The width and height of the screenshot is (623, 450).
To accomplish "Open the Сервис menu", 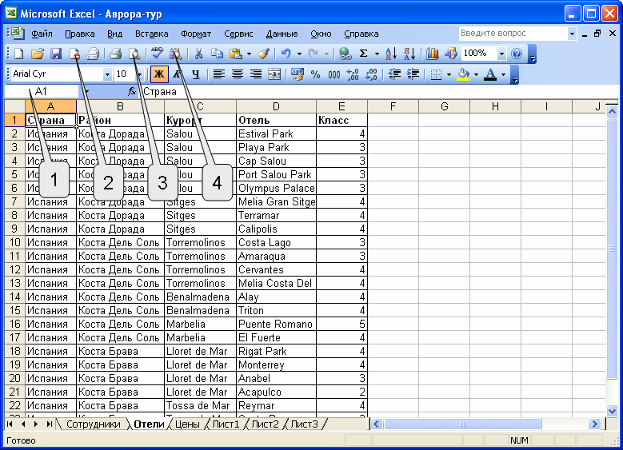I will [238, 34].
